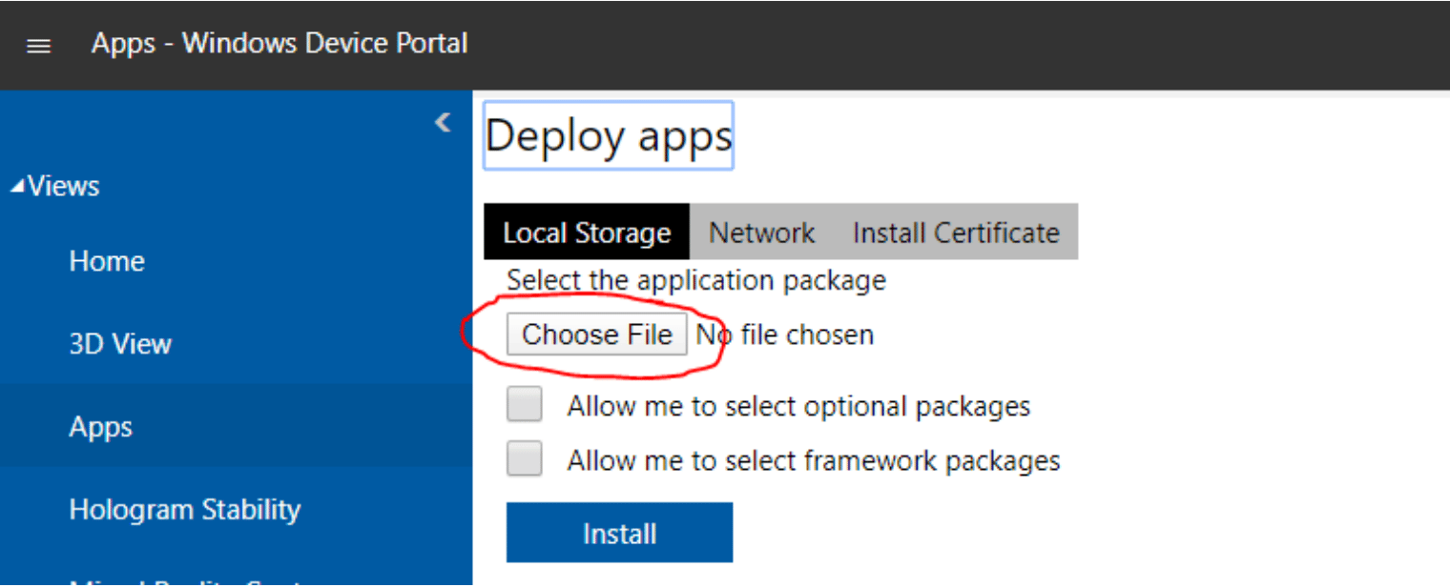Open the 3D View page
The image size is (1450, 587).
[x=120, y=344]
